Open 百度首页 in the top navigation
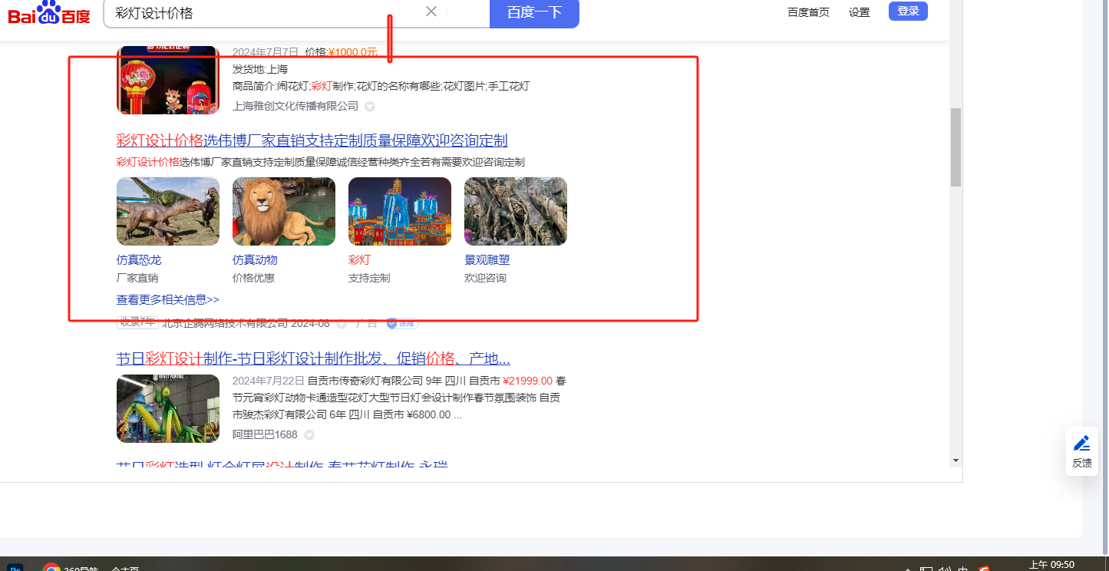The image size is (1109, 571). (808, 12)
